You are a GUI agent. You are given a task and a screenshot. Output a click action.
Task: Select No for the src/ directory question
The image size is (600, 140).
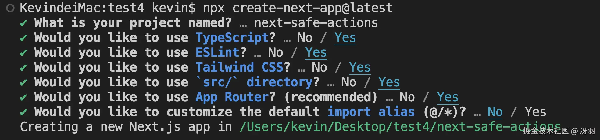[348, 82]
